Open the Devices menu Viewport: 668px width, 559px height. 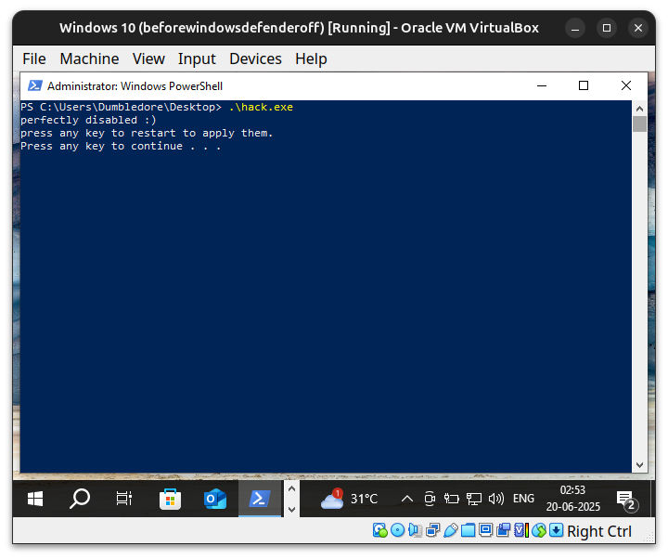pyautogui.click(x=256, y=58)
